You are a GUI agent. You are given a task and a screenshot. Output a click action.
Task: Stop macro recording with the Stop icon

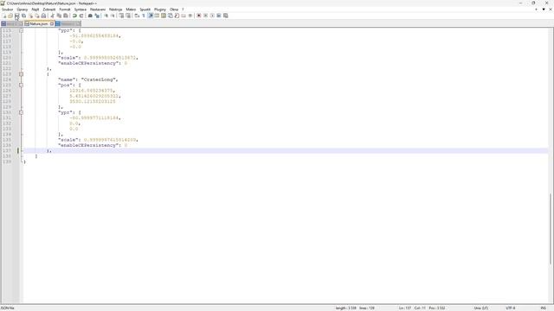pyautogui.click(x=205, y=16)
